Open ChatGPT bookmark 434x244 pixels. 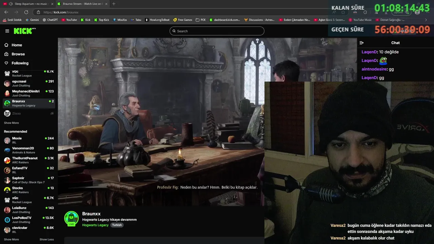(50, 20)
